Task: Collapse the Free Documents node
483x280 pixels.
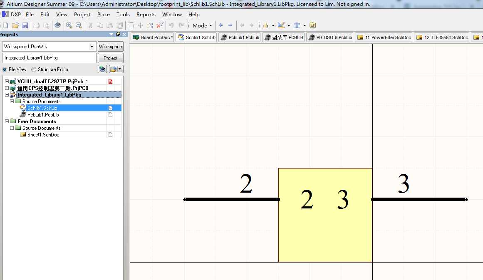Action: 7,121
